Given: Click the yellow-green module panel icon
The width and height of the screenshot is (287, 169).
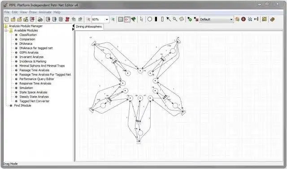Looking at the screenshot, I should pos(264,19).
